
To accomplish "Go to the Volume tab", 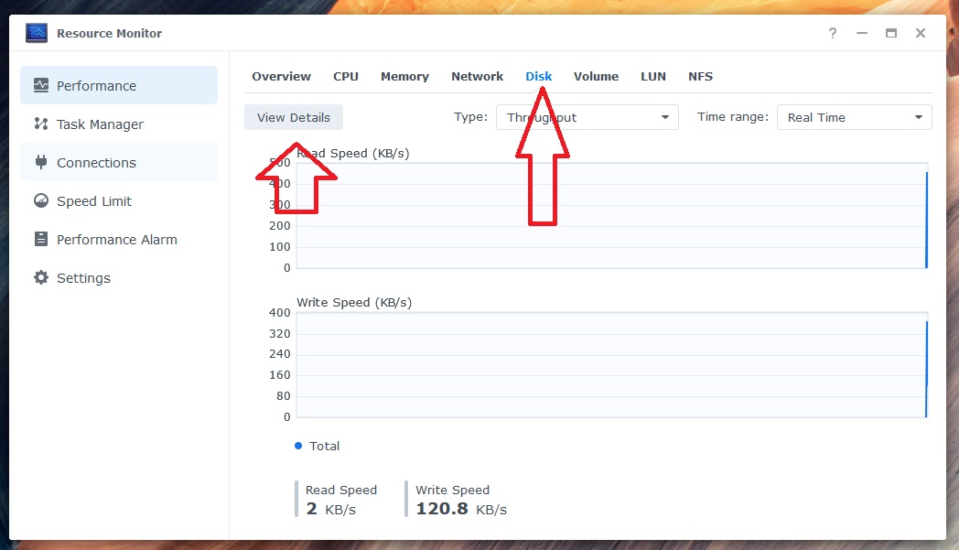I will (x=596, y=76).
